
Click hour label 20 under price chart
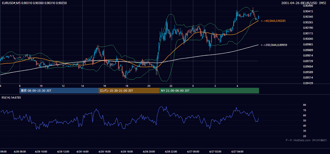tap(149, 86)
